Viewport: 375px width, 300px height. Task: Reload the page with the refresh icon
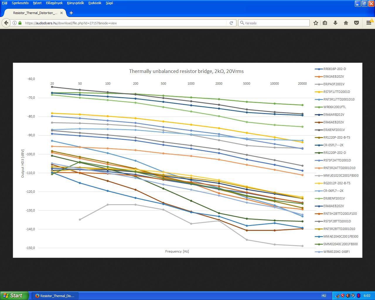231,23
